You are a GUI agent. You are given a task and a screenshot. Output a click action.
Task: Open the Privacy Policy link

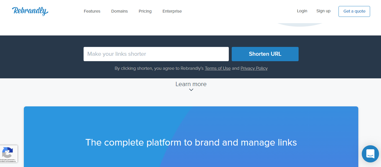tap(254, 68)
